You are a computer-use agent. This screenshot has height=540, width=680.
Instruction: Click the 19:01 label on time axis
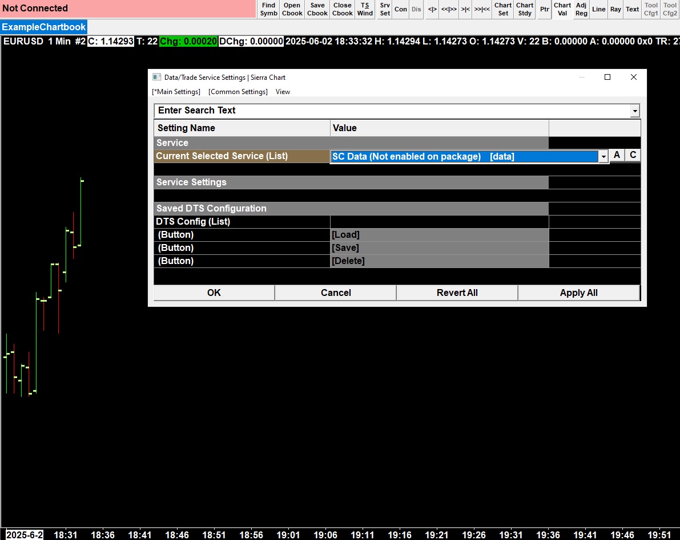coord(288,535)
